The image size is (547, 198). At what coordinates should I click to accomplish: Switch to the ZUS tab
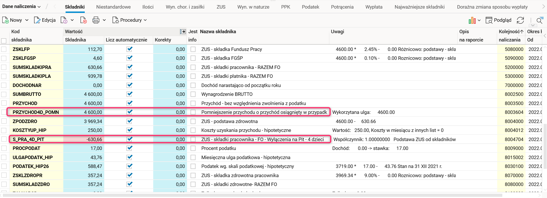[221, 7]
